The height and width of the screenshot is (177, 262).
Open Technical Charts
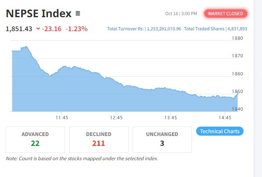tap(220, 131)
